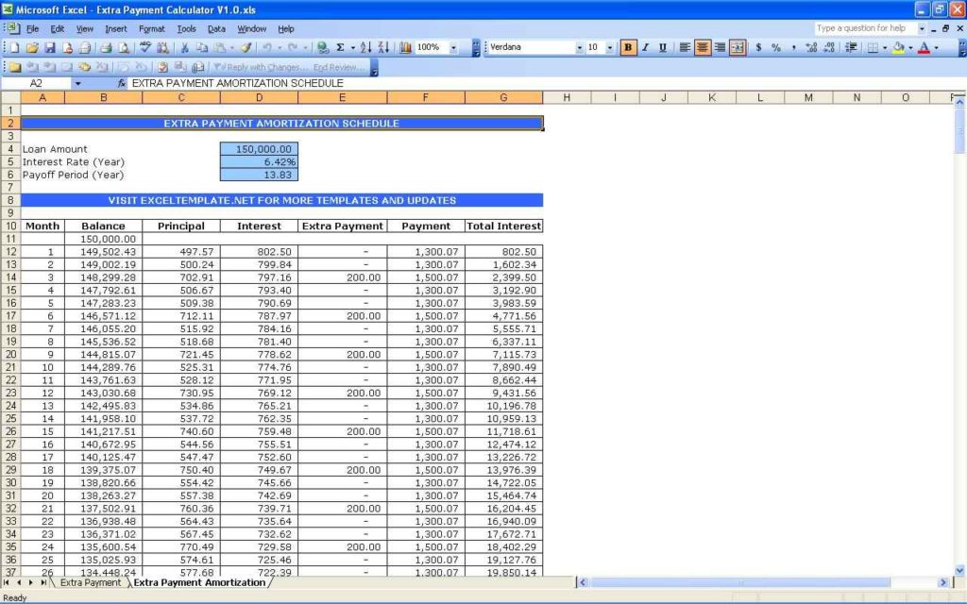This screenshot has width=967, height=604.
Task: Expand the zoom level dropdown at 100%
Action: point(453,46)
